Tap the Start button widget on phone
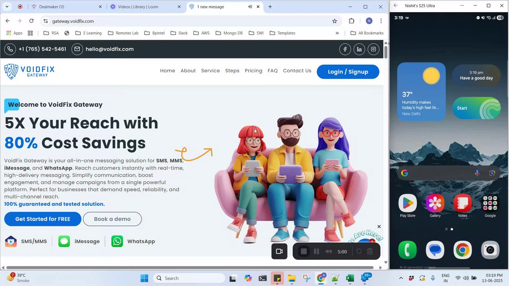This screenshot has height=286, width=509. (x=476, y=108)
